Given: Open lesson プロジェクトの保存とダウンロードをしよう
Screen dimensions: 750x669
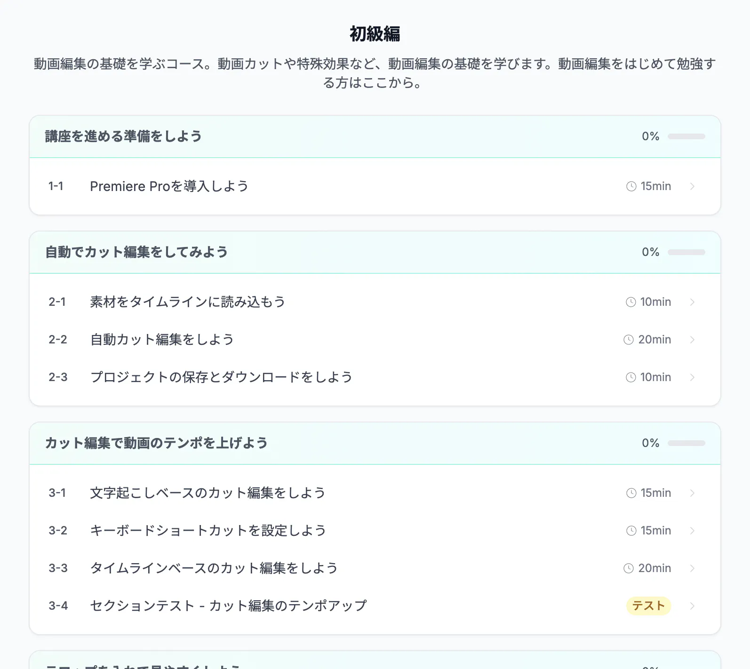Looking at the screenshot, I should pos(221,377).
